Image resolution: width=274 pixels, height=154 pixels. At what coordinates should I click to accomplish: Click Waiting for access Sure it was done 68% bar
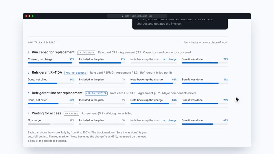205,124
